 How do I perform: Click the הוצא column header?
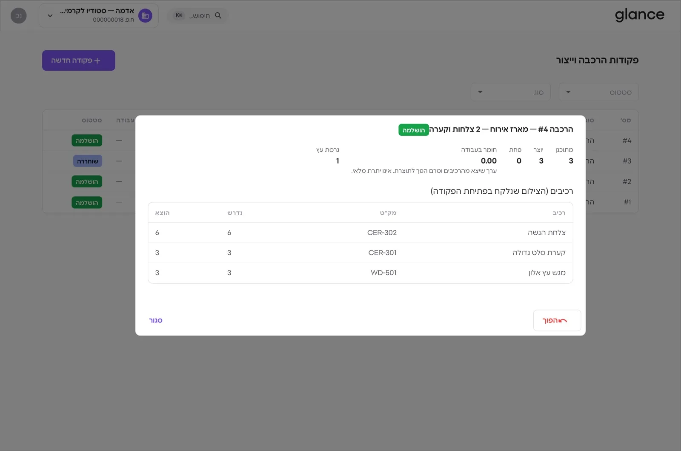point(162,213)
